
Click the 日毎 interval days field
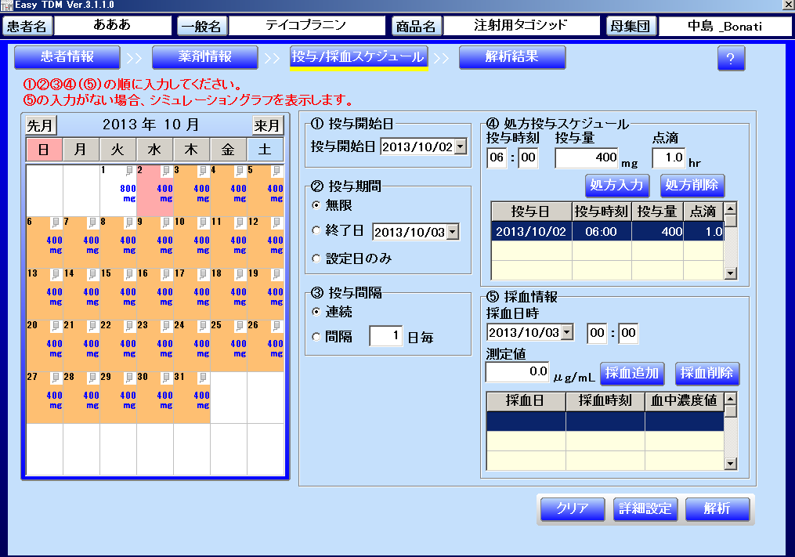[x=386, y=336]
